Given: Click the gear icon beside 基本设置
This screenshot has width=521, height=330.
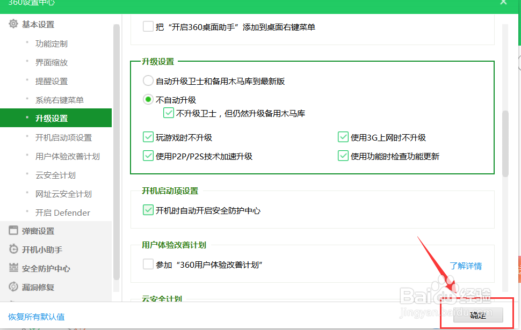Looking at the screenshot, I should tap(13, 24).
